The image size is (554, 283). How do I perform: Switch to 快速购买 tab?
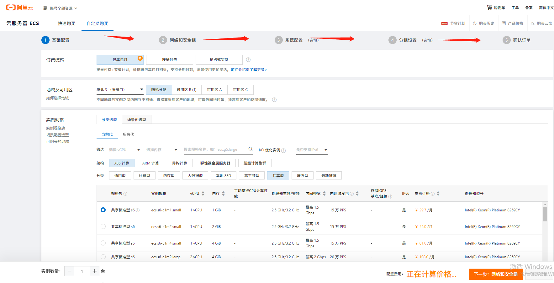click(66, 23)
